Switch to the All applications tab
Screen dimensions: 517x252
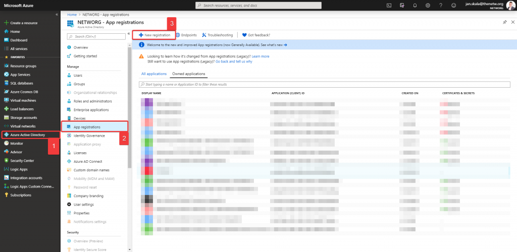coord(153,74)
